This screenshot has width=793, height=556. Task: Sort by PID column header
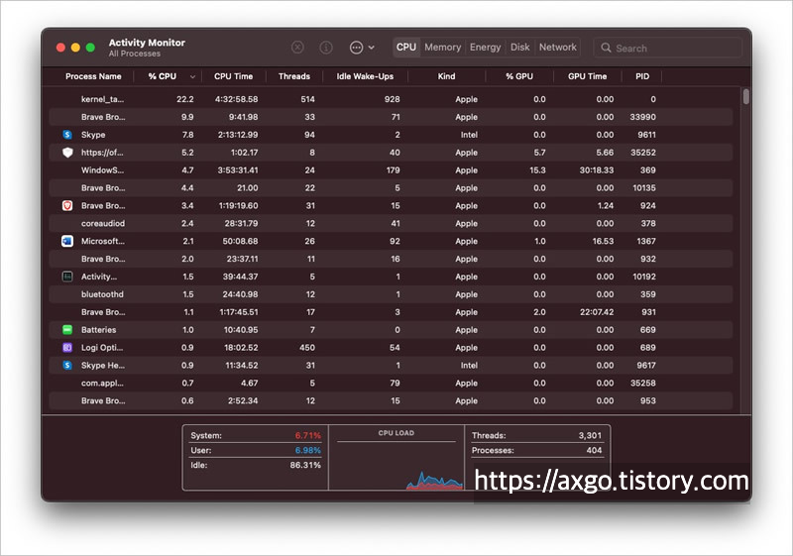tap(642, 76)
